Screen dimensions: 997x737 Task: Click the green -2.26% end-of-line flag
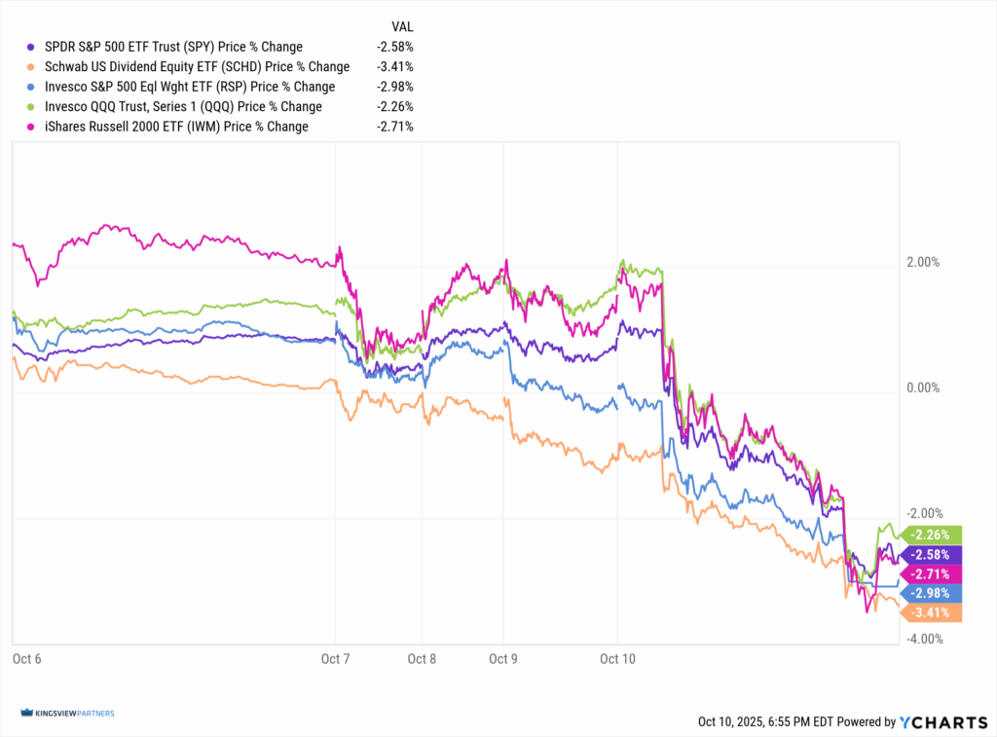[934, 534]
